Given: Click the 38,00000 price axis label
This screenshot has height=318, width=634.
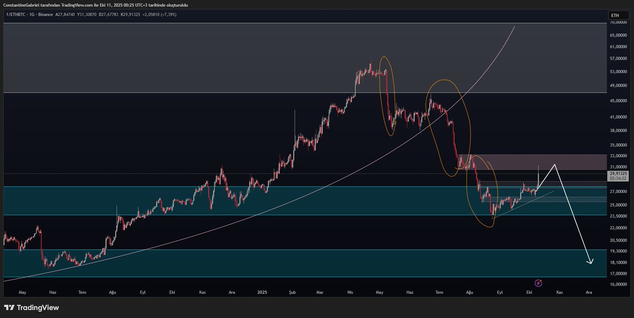Looking at the screenshot, I should click(618, 130).
